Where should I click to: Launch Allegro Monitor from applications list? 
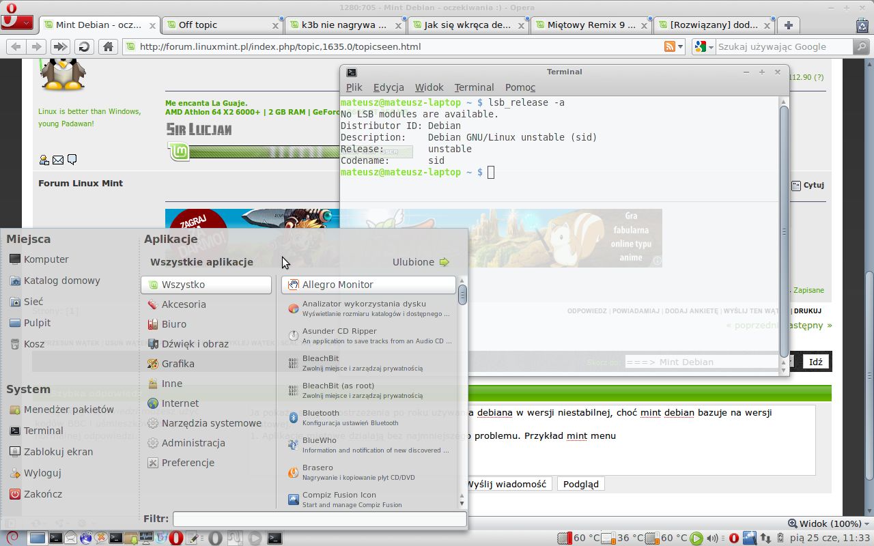[369, 285]
